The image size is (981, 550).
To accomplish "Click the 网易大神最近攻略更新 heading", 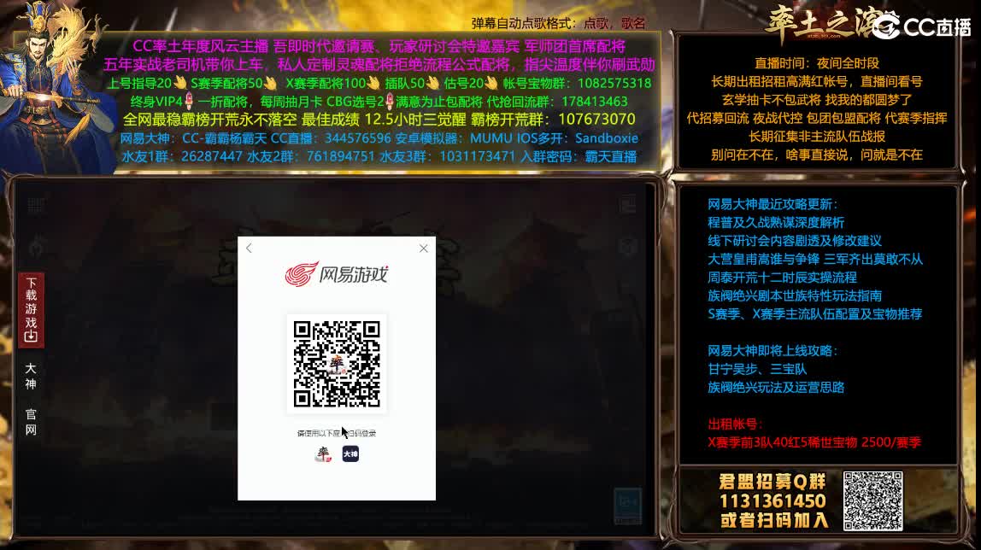I will tap(772, 204).
